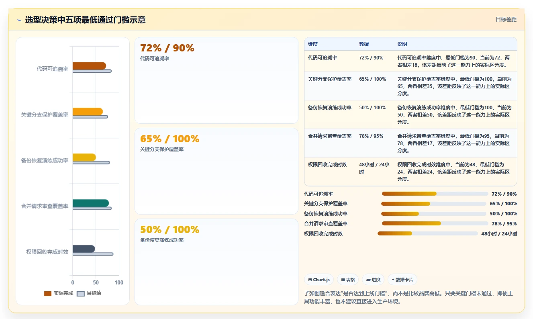Click the 关键分支保护覆盖率 progress bar
This screenshot has width=533, height=319.
coord(434,204)
